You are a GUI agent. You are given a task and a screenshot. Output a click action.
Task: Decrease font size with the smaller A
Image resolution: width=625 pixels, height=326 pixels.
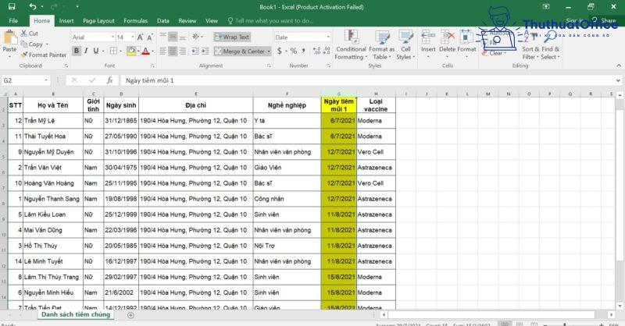tap(150, 37)
